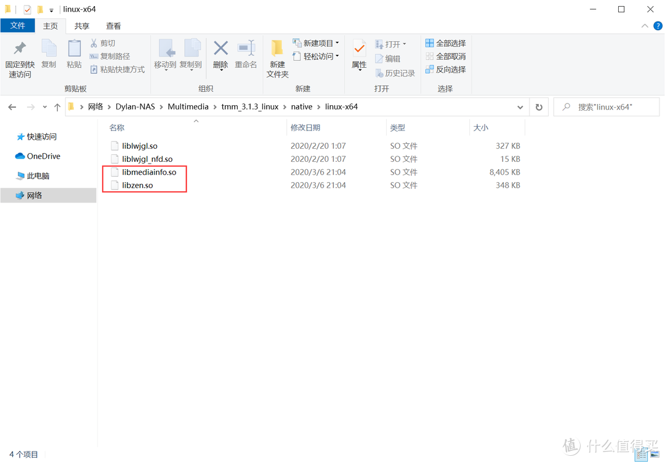
Task: Open address bar history dropdown
Action: tap(520, 107)
